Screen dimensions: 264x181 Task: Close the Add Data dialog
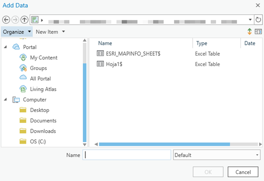click(258, 5)
